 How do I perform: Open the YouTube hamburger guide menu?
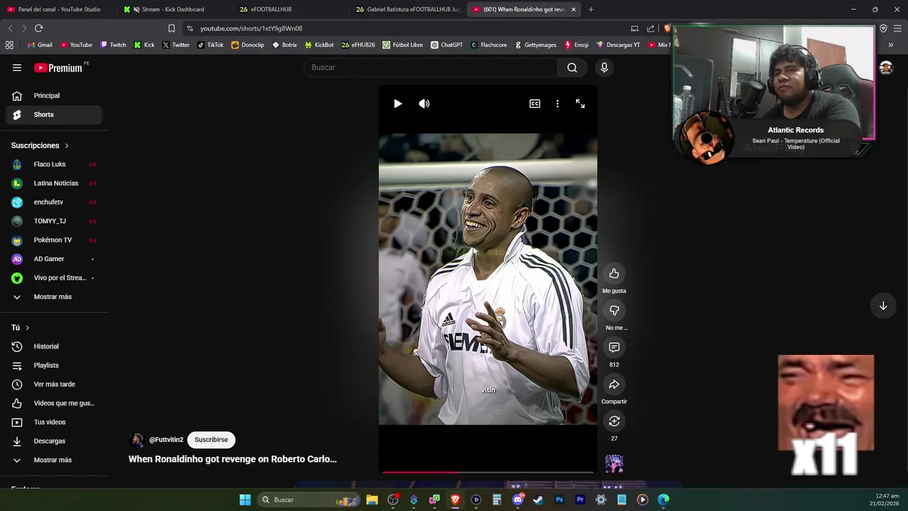17,67
